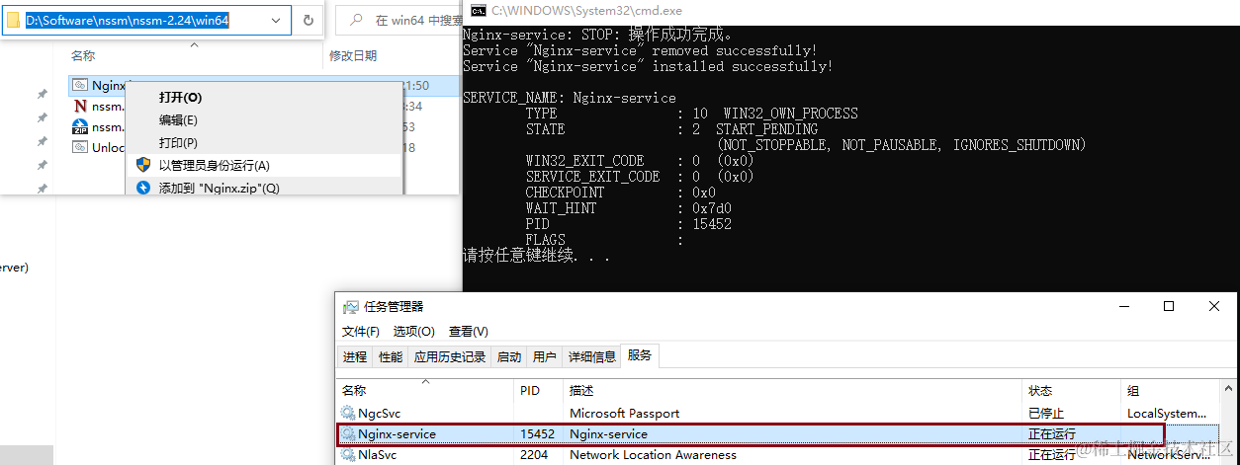Sort services by 名称 column header

point(425,390)
